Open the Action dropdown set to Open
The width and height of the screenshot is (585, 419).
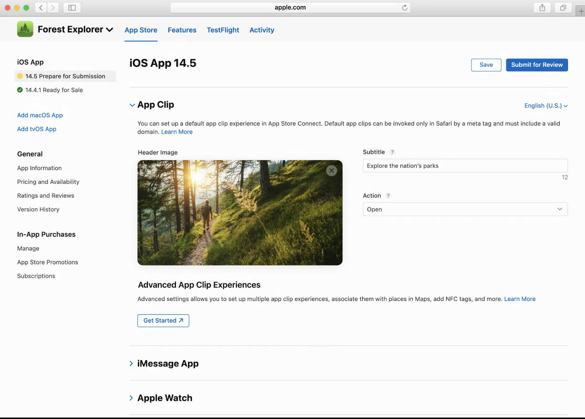[465, 209]
